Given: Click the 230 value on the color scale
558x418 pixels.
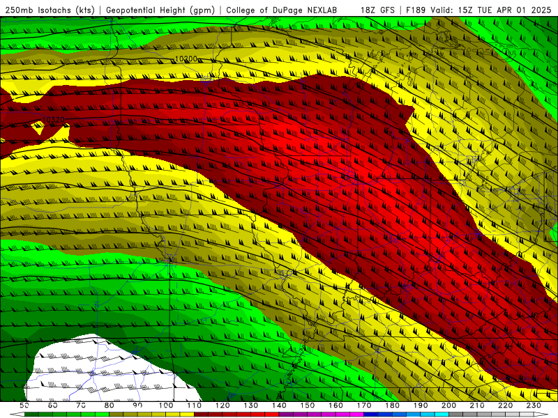Looking at the screenshot, I should click(534, 405).
